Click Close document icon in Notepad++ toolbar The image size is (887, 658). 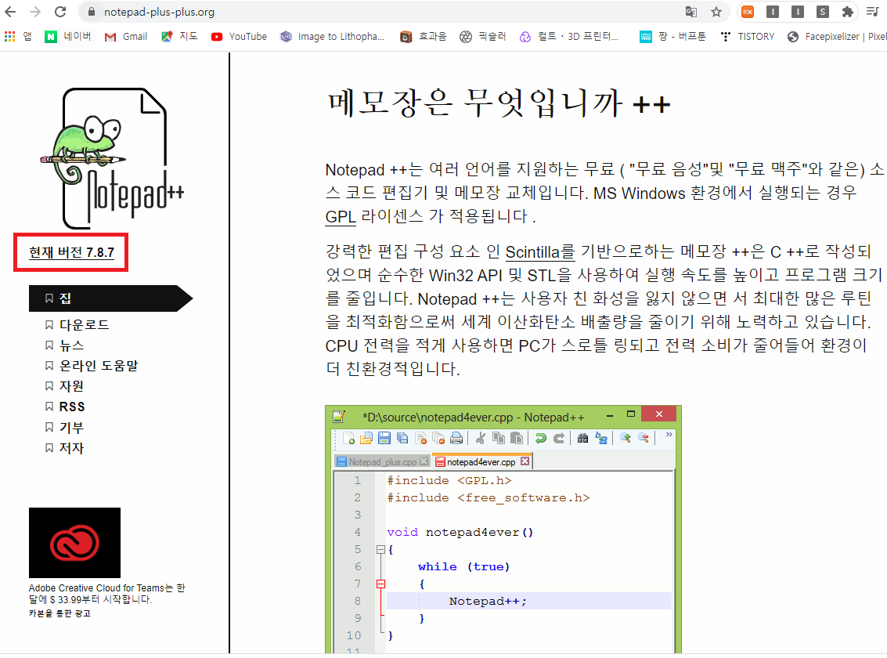420,438
